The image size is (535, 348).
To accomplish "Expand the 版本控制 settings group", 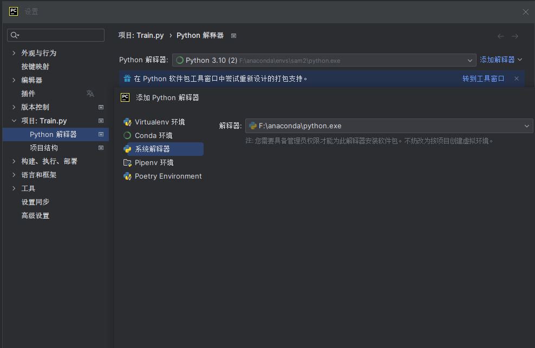I will click(14, 107).
